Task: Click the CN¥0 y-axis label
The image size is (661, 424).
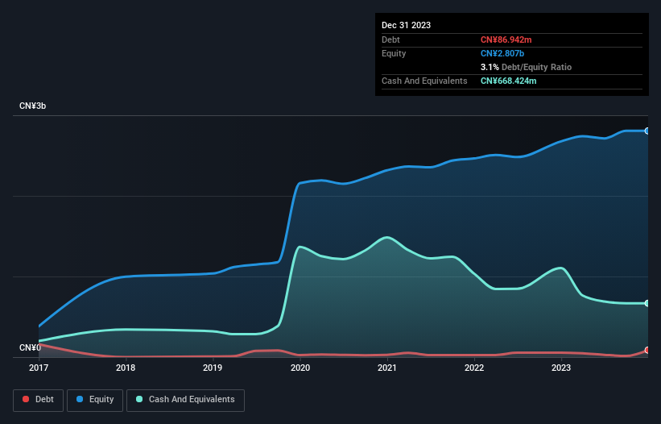Action: [x=30, y=347]
